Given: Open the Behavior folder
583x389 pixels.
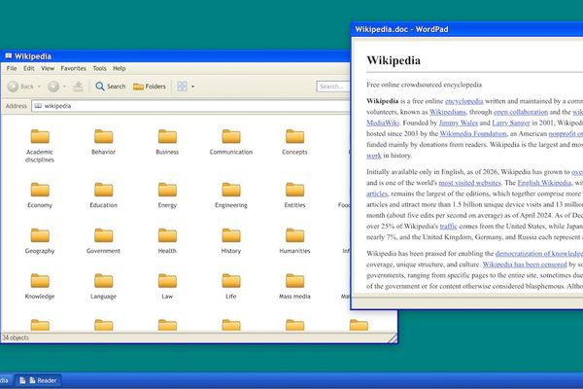Looking at the screenshot, I should tap(103, 141).
